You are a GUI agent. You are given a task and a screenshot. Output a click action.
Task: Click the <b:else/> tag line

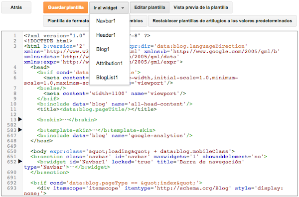tap(51, 89)
